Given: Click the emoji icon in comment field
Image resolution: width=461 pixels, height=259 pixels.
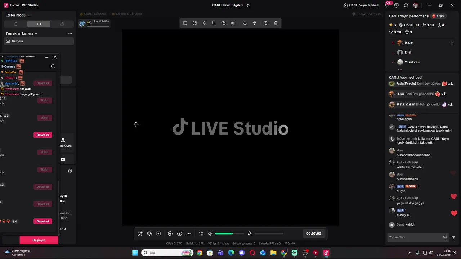Looking at the screenshot, I should tap(445, 237).
